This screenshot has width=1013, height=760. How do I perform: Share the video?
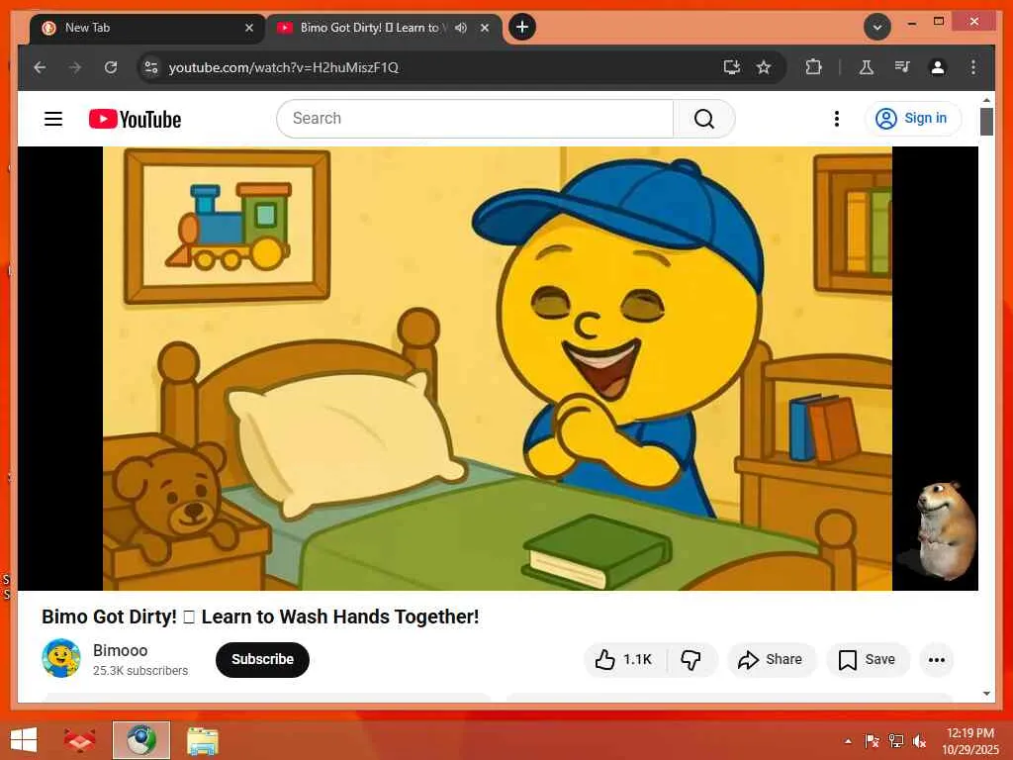771,659
